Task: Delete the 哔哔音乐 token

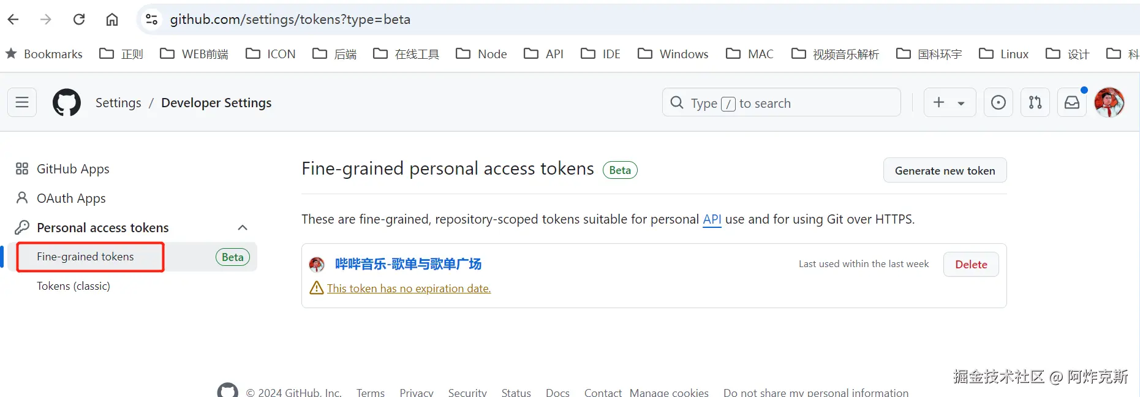Action: click(971, 265)
